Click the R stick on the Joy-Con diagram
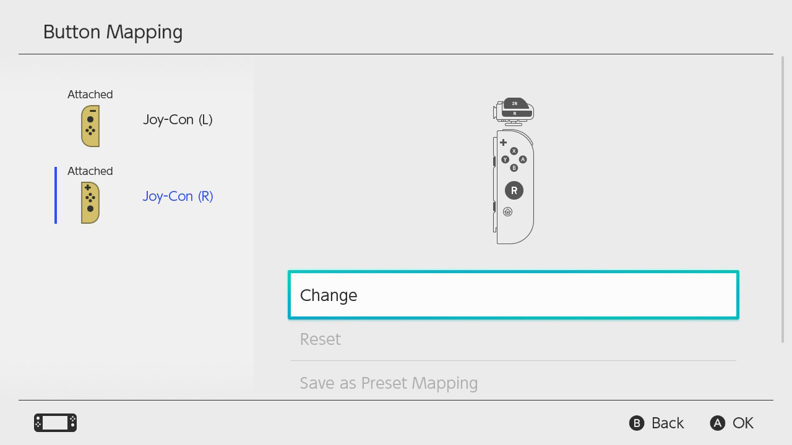Screen dimensions: 792x445 (514, 190)
